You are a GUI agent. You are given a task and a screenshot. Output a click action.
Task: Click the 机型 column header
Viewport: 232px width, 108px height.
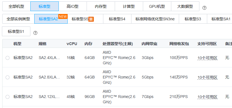(18, 44)
